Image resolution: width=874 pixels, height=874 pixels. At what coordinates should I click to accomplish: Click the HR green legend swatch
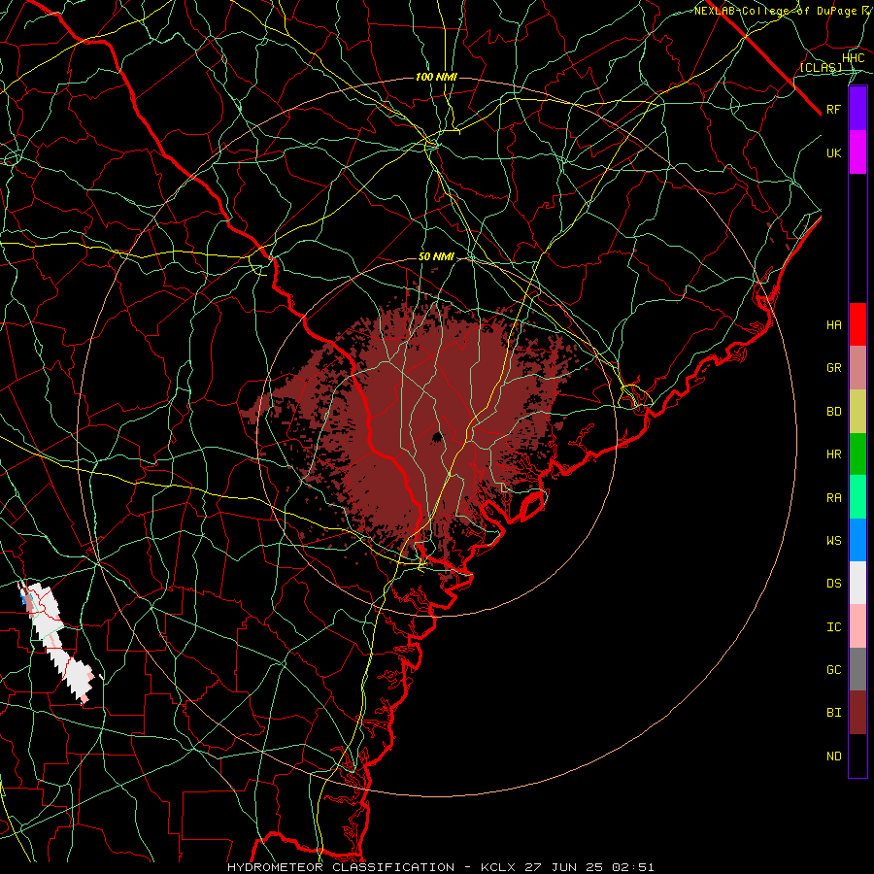[x=857, y=454]
